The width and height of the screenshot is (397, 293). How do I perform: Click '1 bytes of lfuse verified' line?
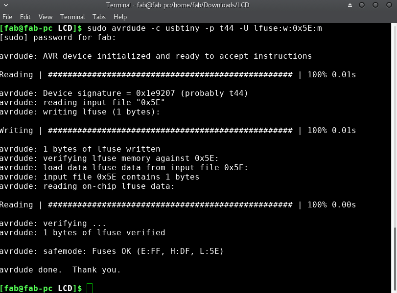(x=82, y=233)
